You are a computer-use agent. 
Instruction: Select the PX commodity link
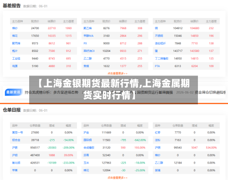pyautogui.click(x=85, y=43)
